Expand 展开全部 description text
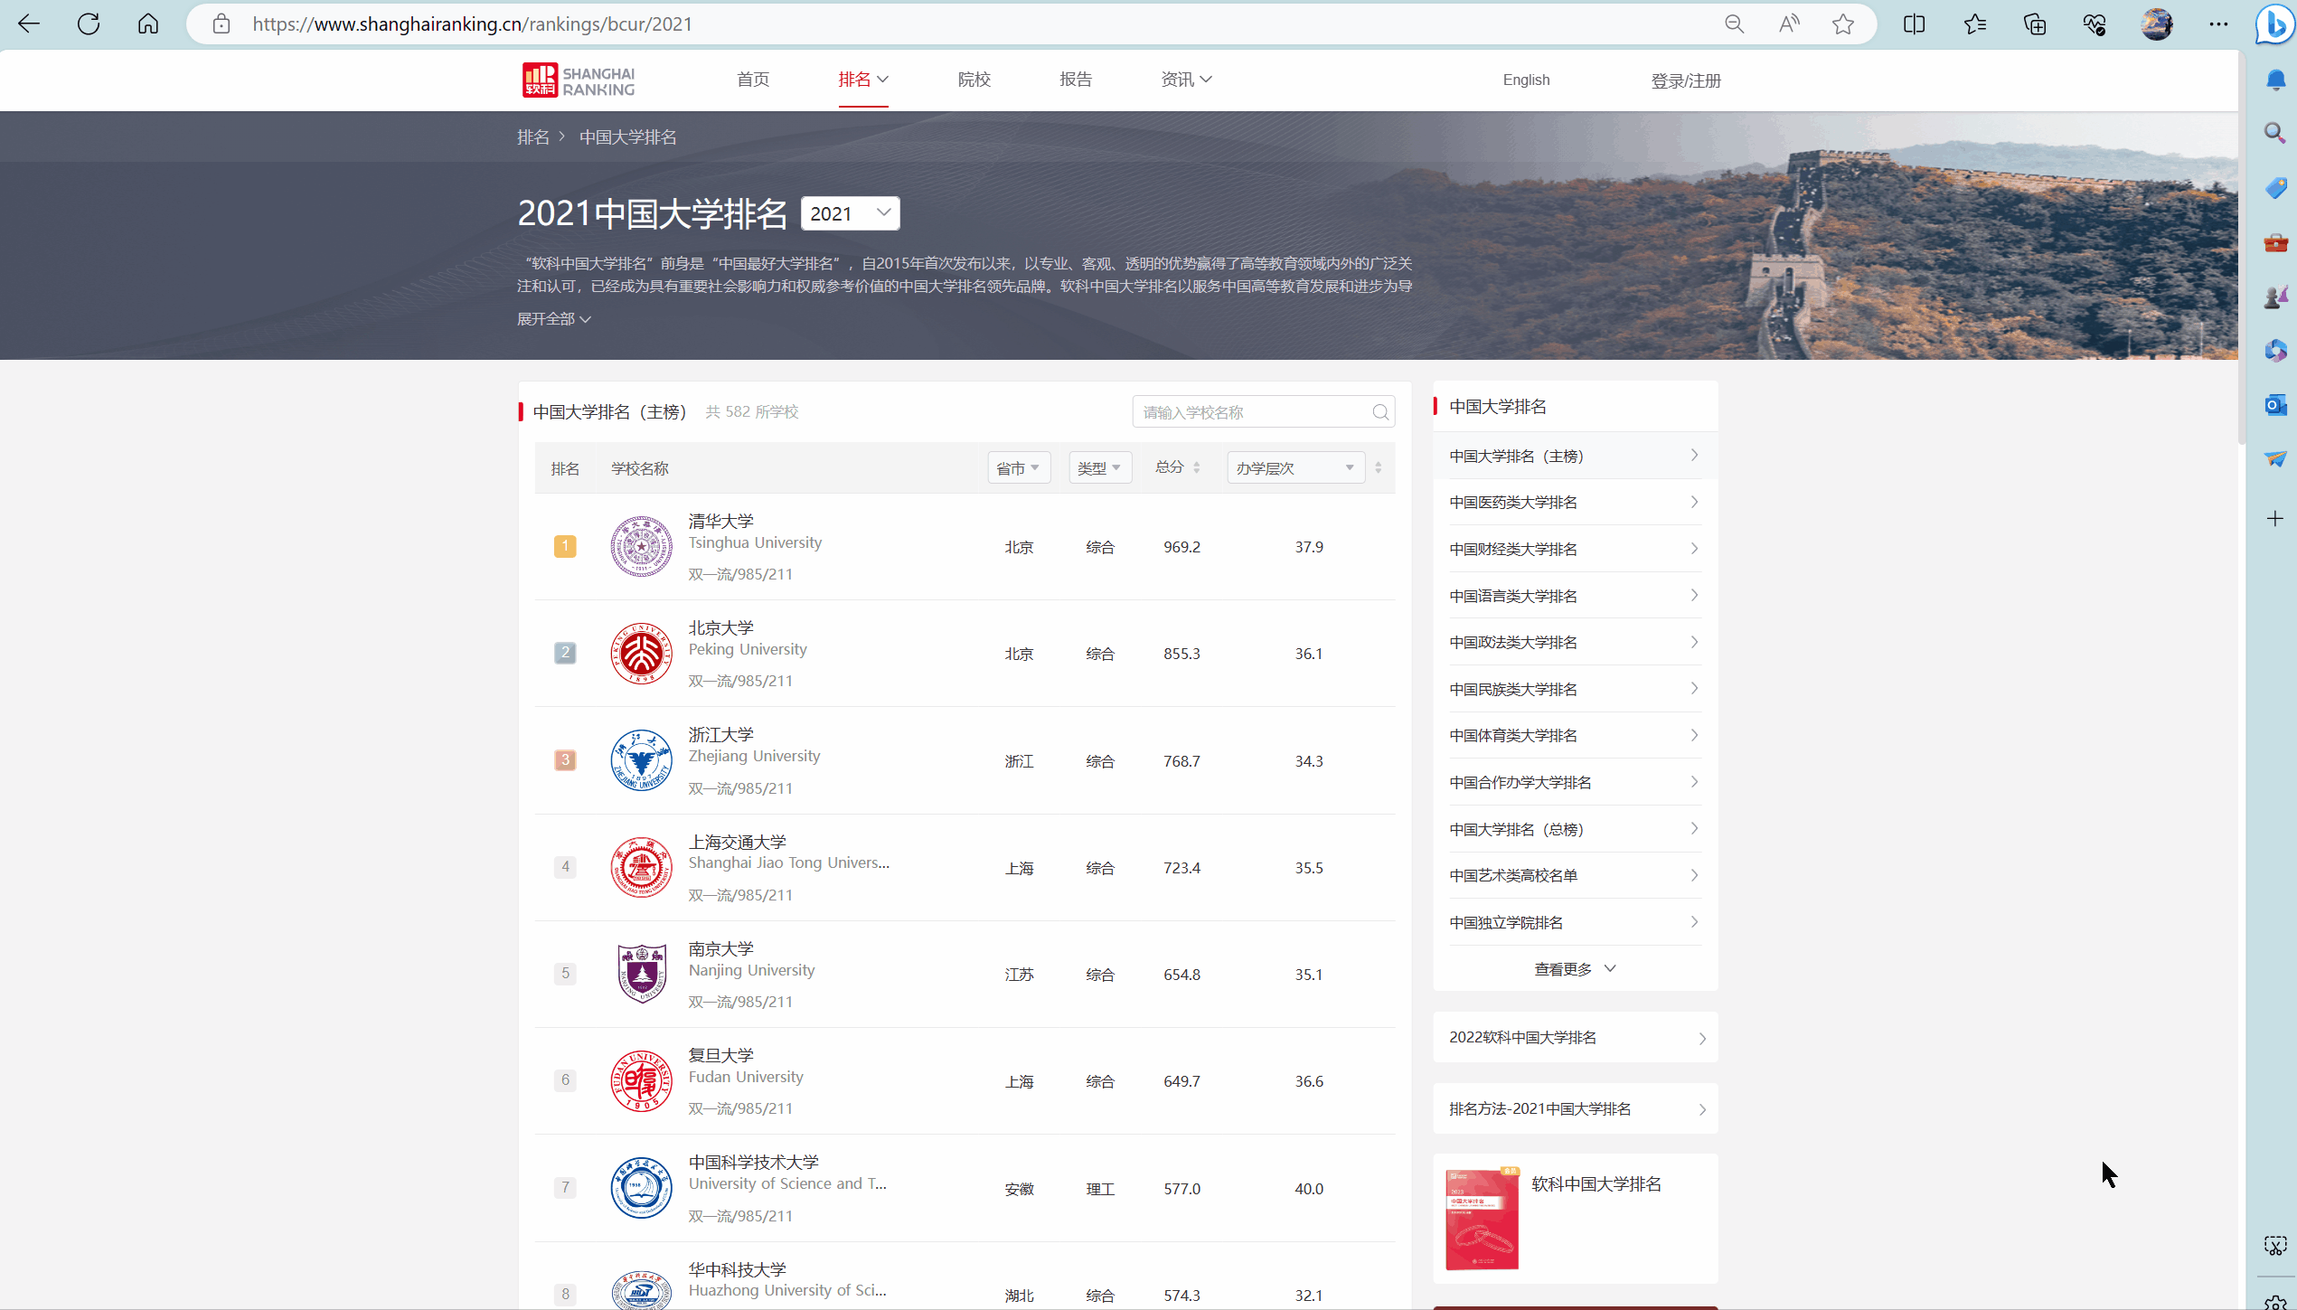Image resolution: width=2297 pixels, height=1310 pixels. [x=553, y=319]
